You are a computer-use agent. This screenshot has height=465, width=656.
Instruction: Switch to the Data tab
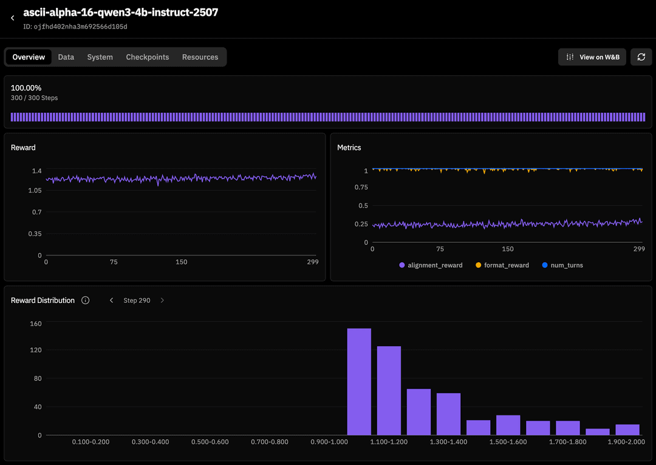coord(66,57)
